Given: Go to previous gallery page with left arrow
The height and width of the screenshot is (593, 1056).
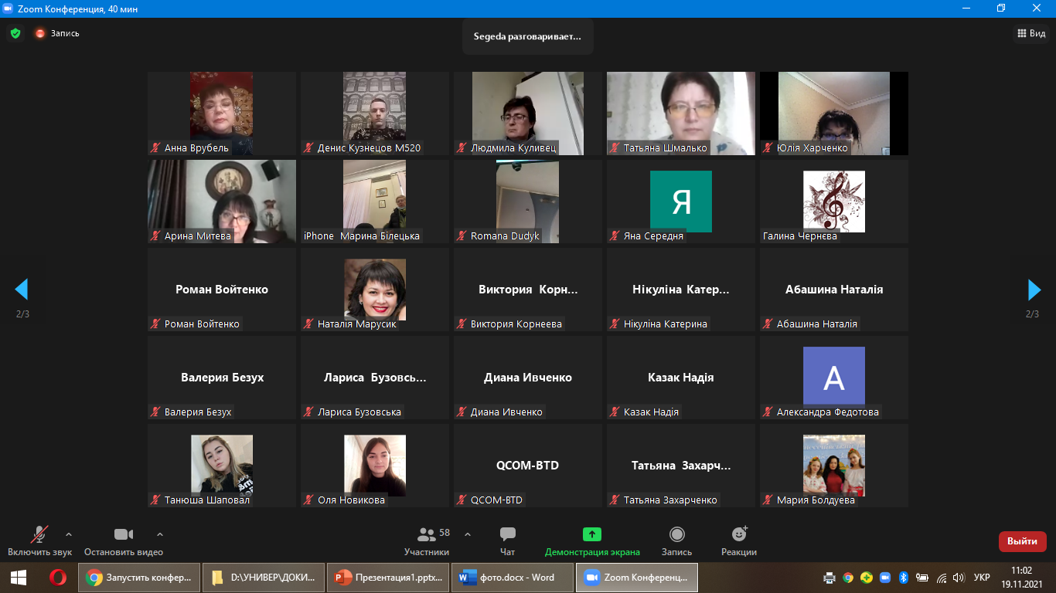Looking at the screenshot, I should (x=22, y=290).
